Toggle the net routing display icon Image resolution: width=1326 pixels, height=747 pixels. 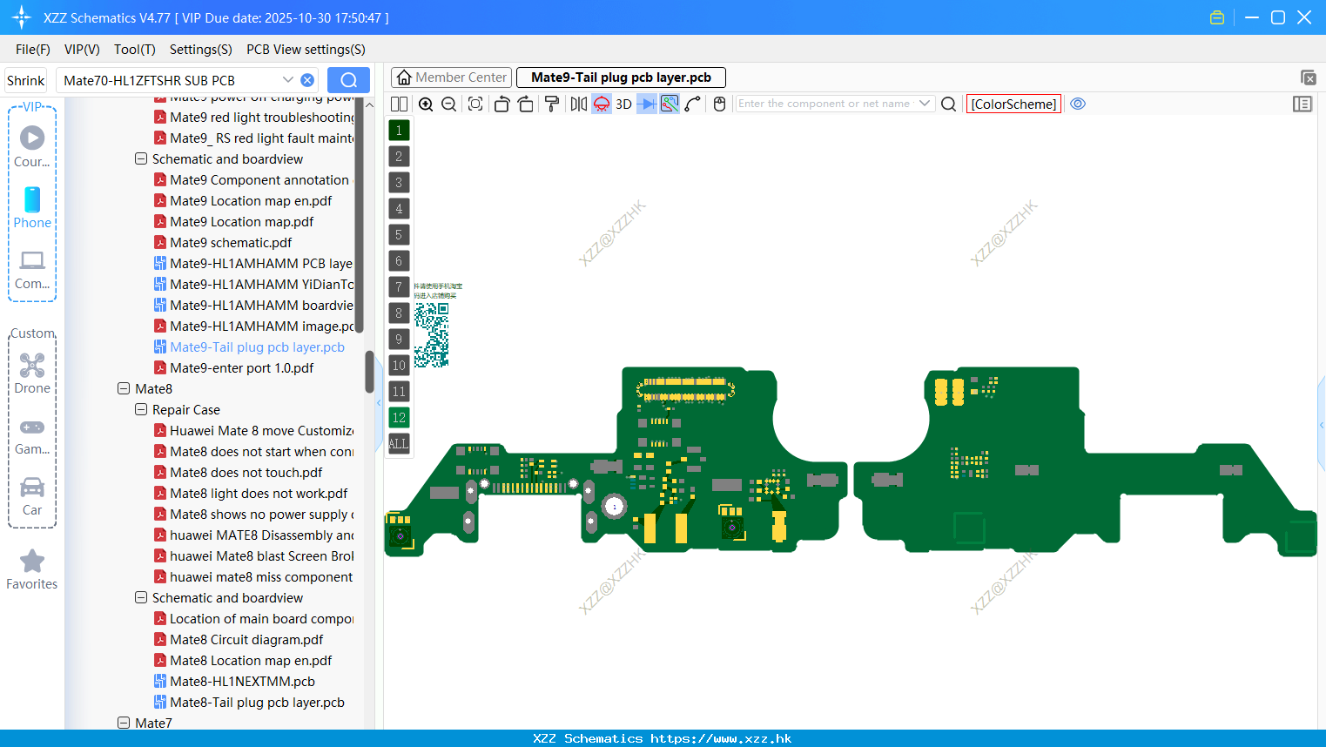coord(670,104)
